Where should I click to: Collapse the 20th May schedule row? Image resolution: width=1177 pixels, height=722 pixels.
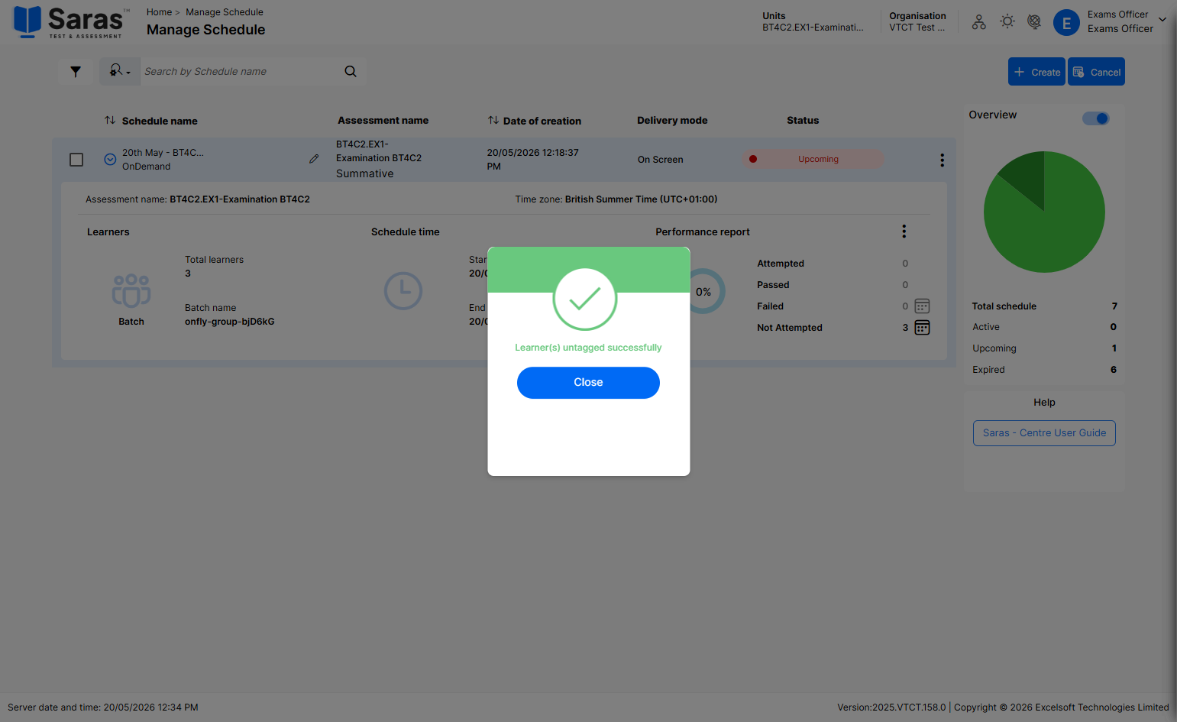110,160
